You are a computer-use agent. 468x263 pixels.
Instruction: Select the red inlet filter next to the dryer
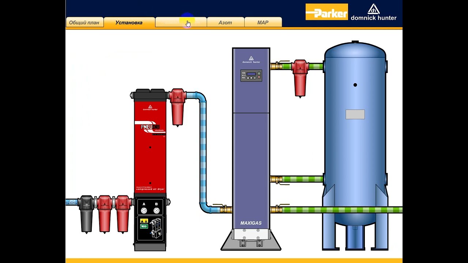pos(123,214)
